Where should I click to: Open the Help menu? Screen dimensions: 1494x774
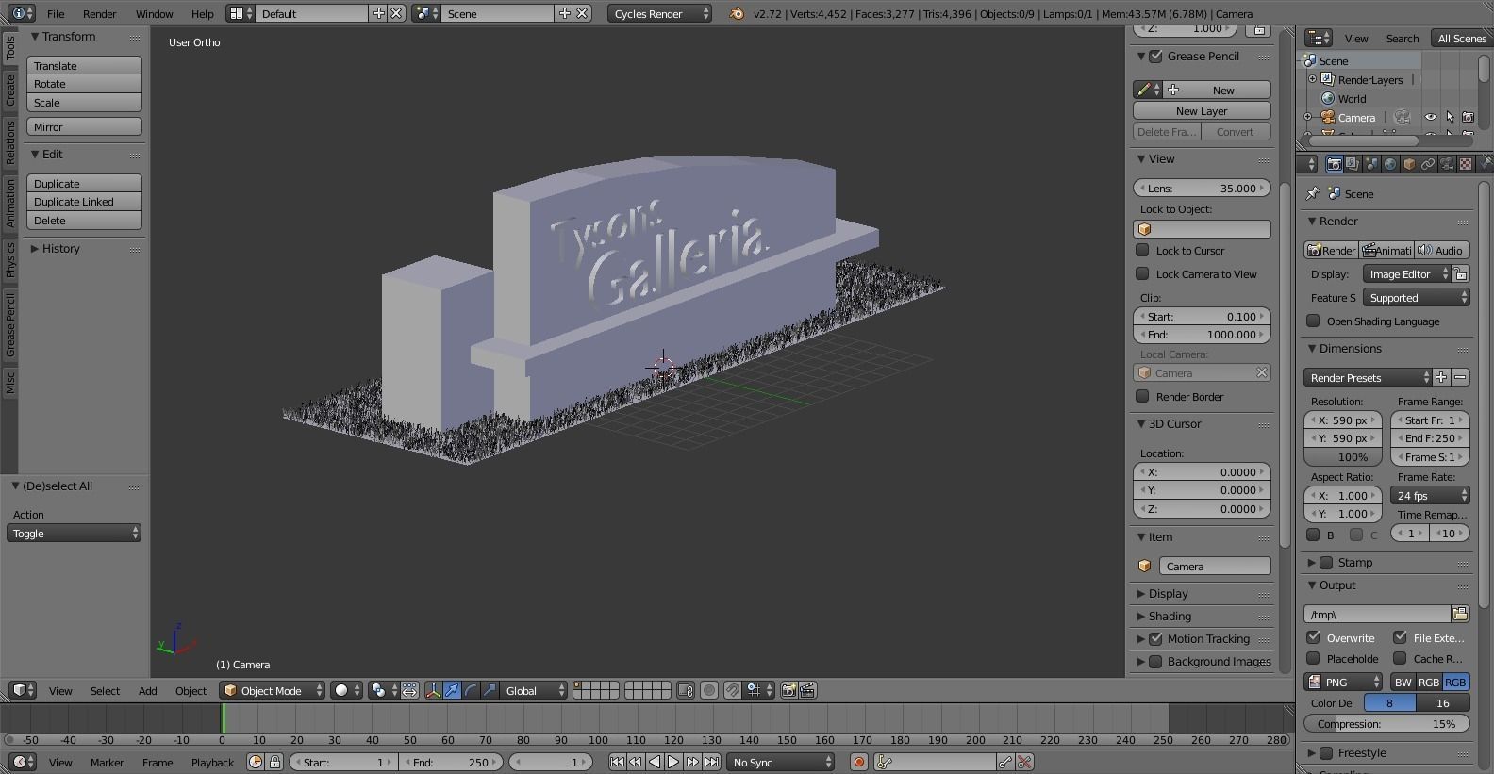click(x=202, y=13)
